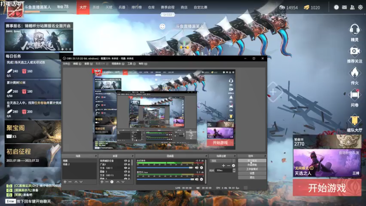Open the 精灵 headset icon in game sidebar

click(354, 30)
